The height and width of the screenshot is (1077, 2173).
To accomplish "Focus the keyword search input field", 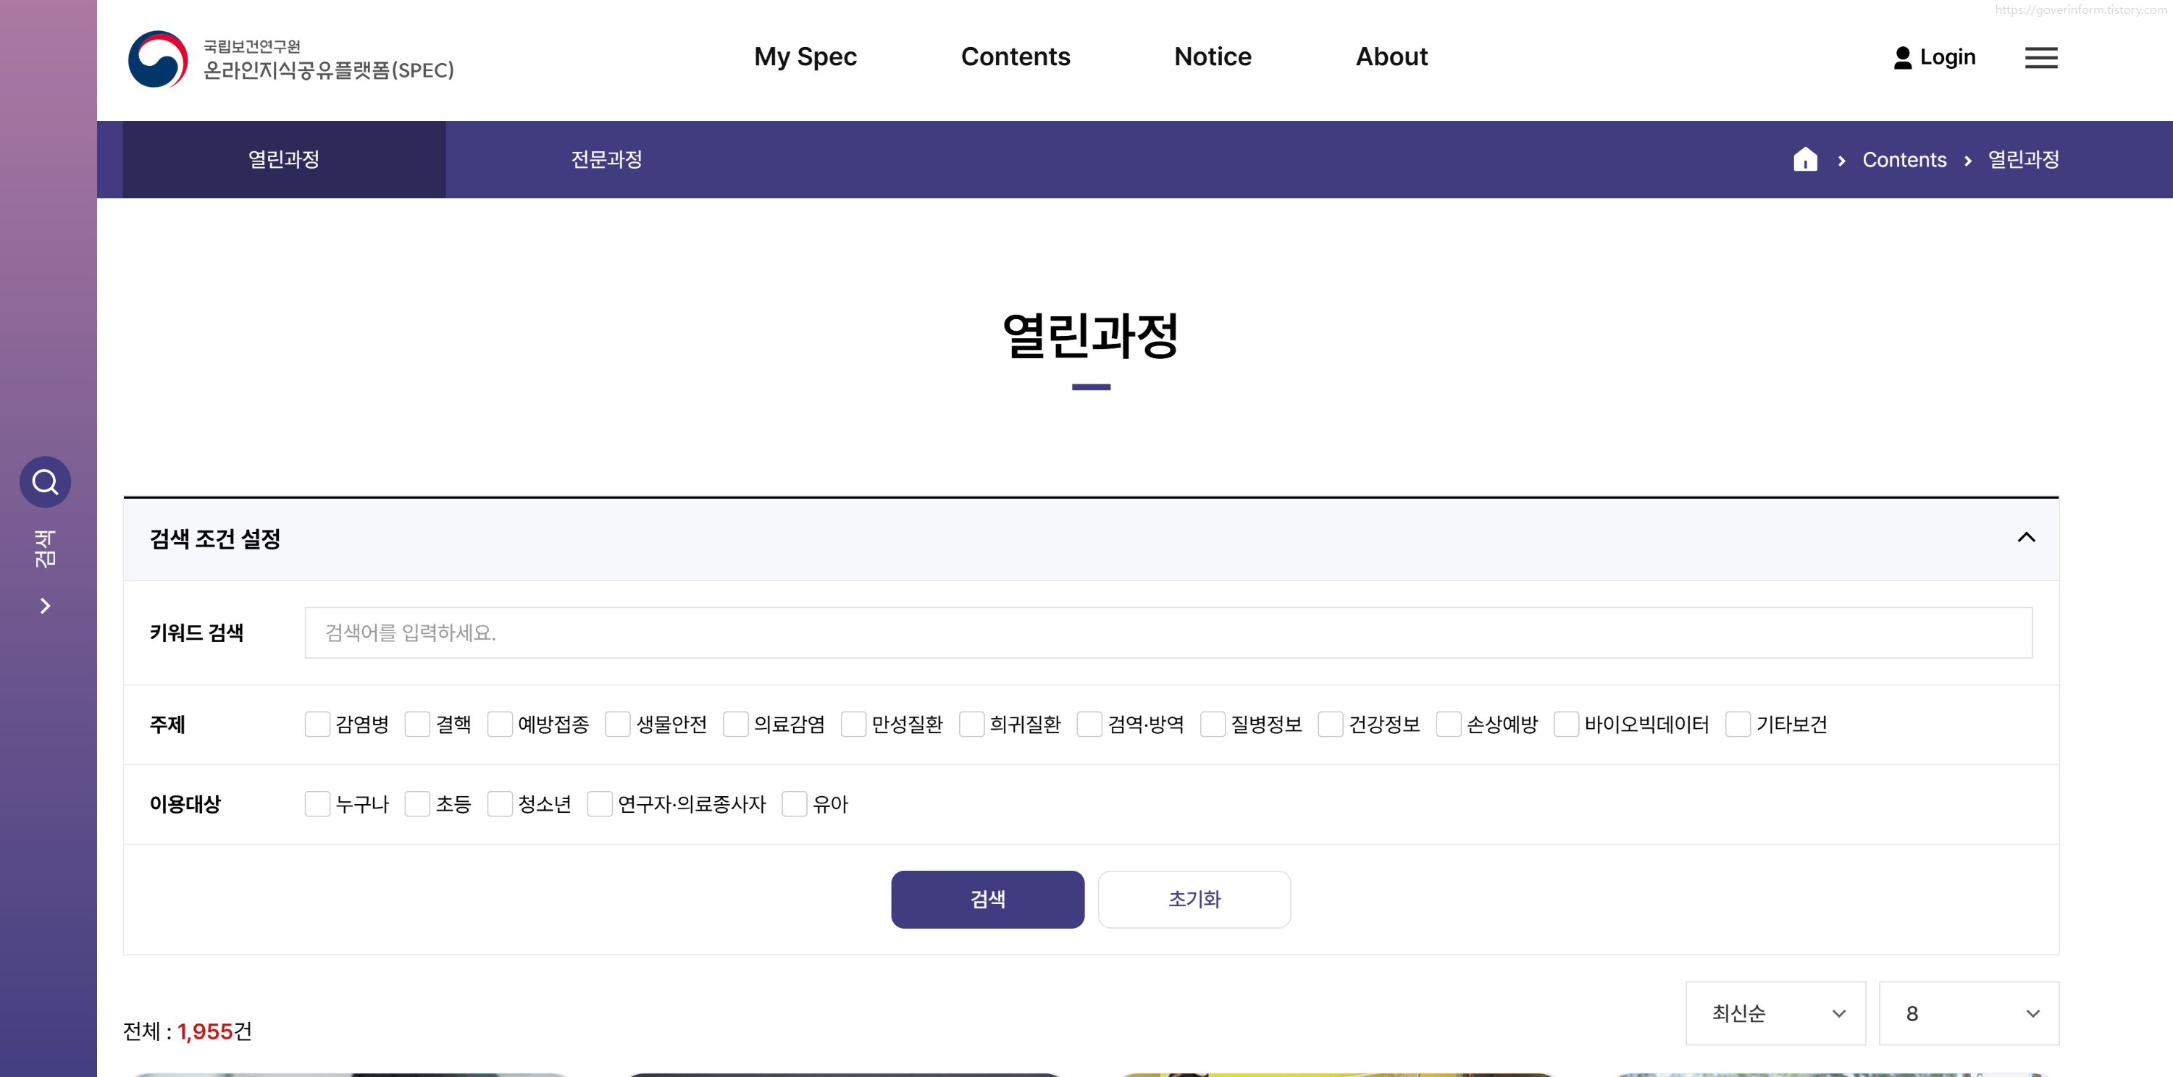I will pos(1168,633).
